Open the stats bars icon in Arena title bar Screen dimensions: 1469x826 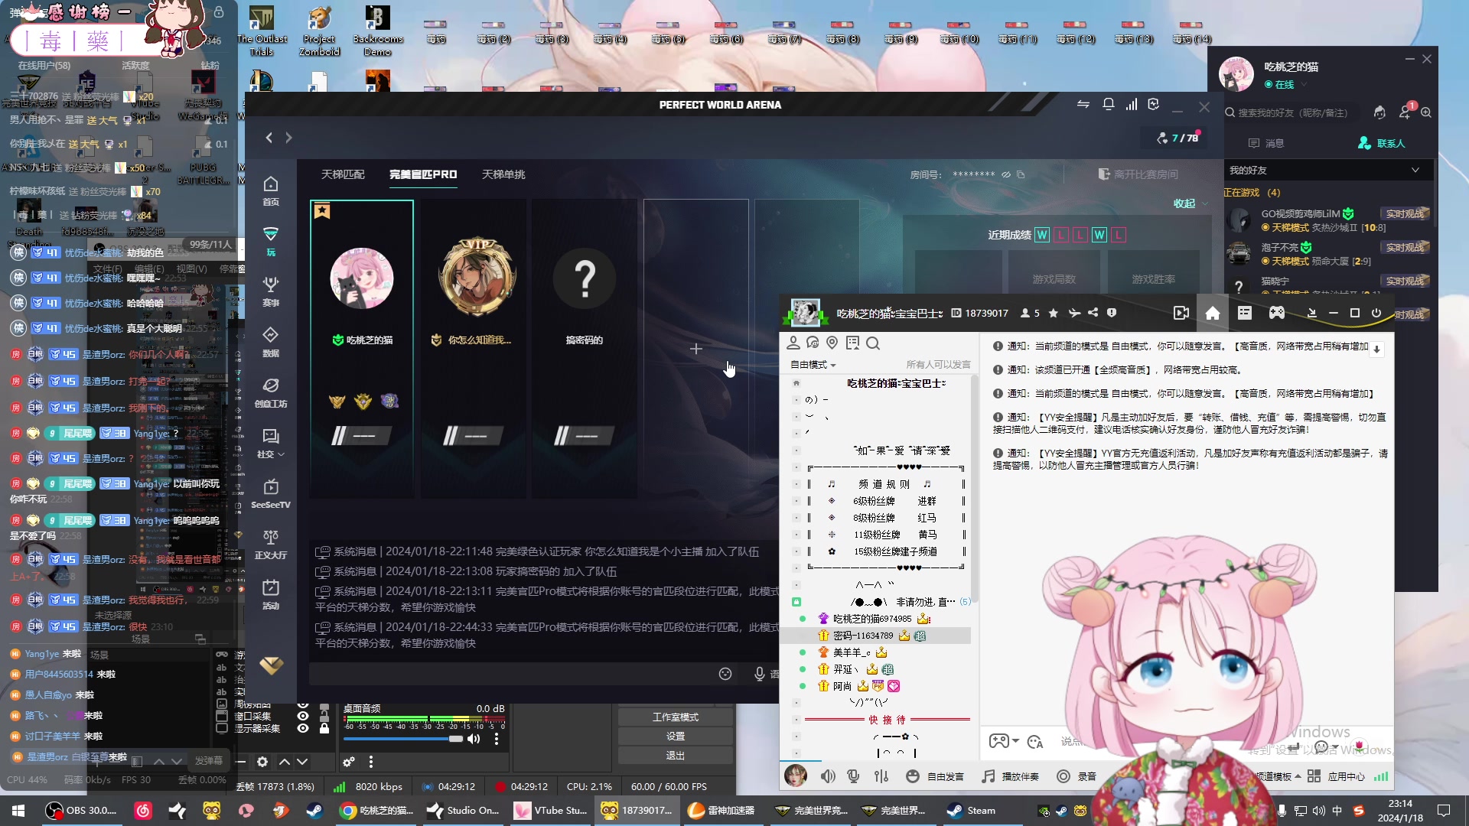click(1132, 105)
